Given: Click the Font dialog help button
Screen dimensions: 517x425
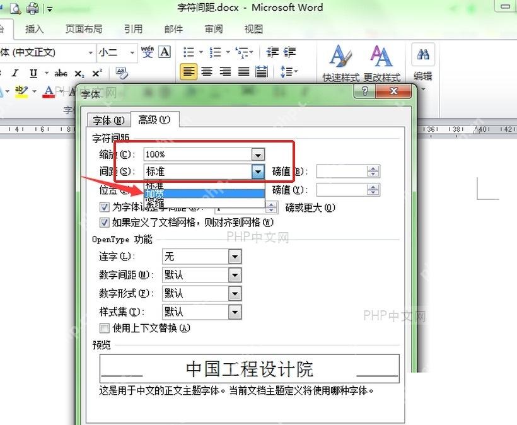Looking at the screenshot, I should point(364,91).
